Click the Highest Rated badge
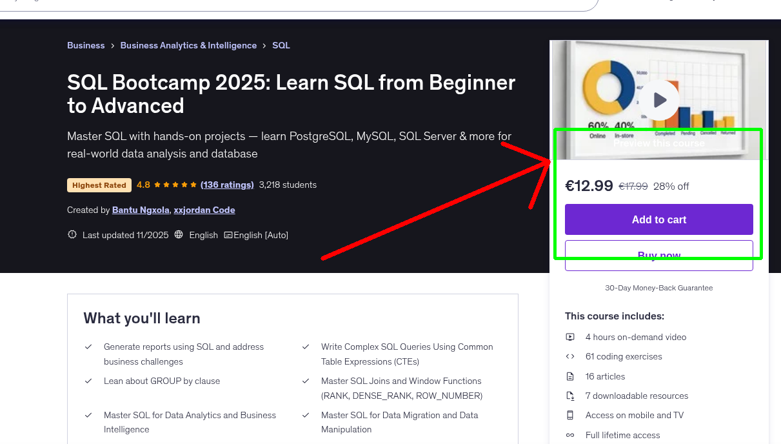 pos(99,185)
